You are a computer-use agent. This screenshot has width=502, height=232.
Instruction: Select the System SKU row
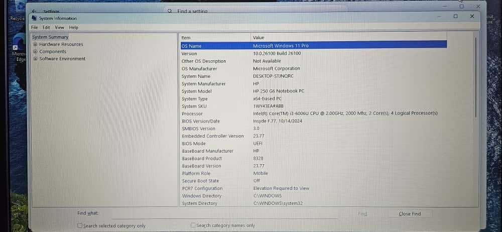pos(314,106)
